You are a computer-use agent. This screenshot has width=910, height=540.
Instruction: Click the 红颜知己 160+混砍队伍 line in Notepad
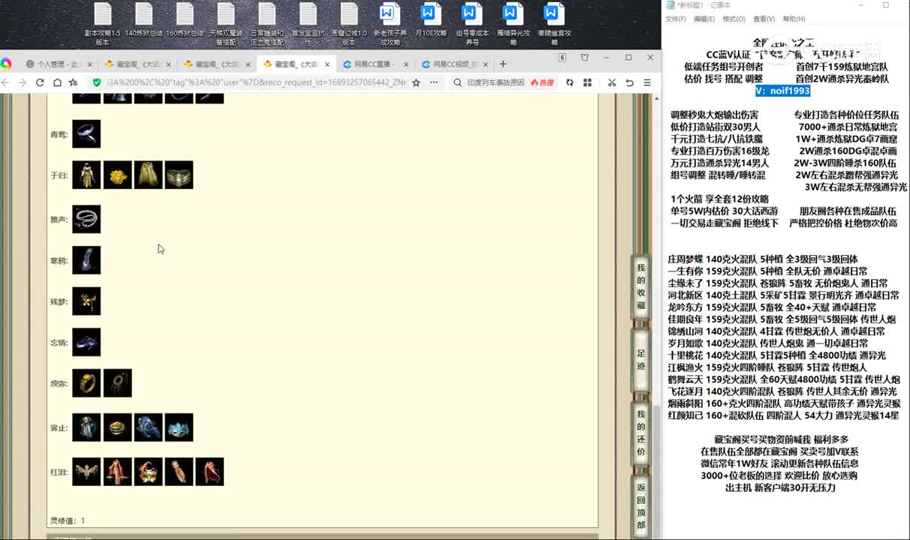(783, 415)
